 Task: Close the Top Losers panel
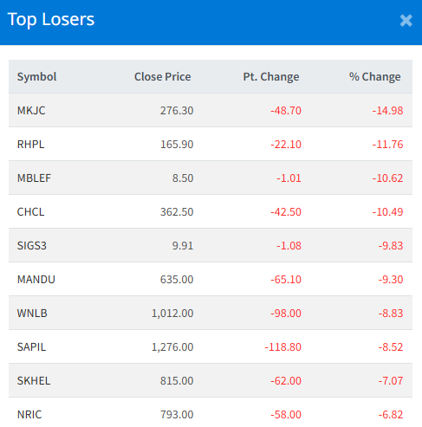click(406, 21)
